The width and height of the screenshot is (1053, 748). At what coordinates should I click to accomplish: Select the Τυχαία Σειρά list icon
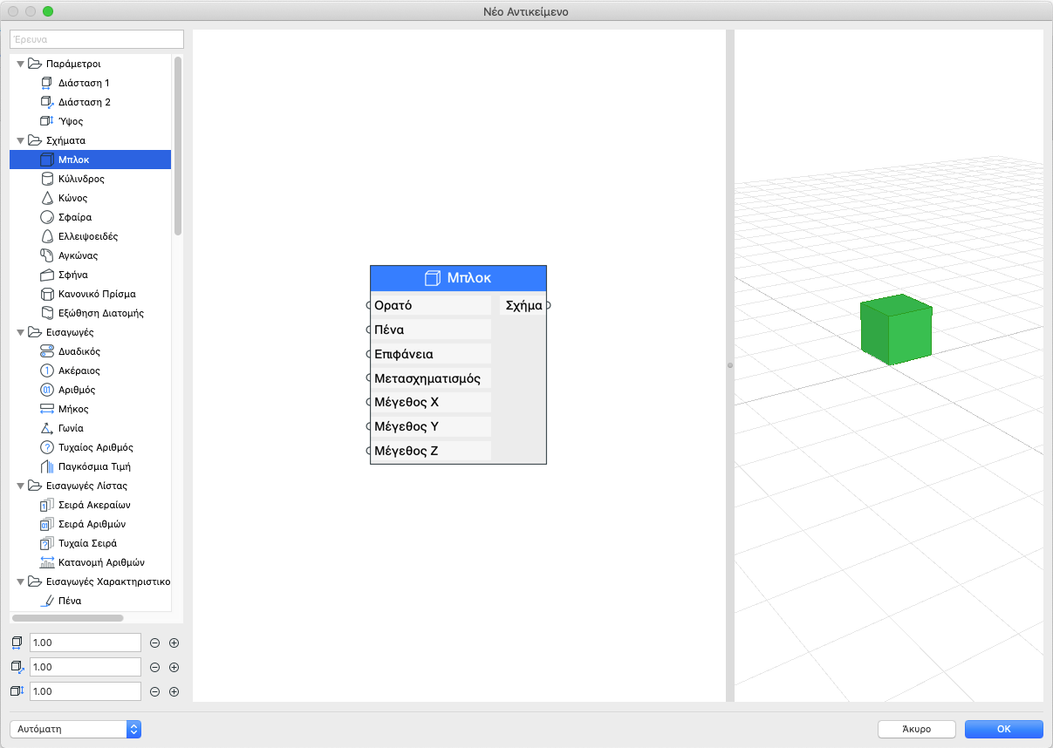(47, 543)
